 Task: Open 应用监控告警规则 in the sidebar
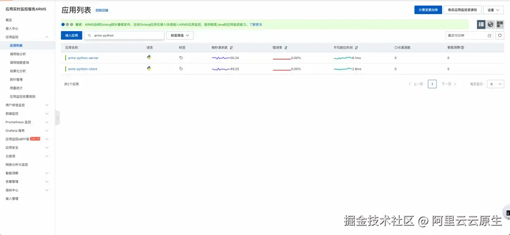pos(23,97)
